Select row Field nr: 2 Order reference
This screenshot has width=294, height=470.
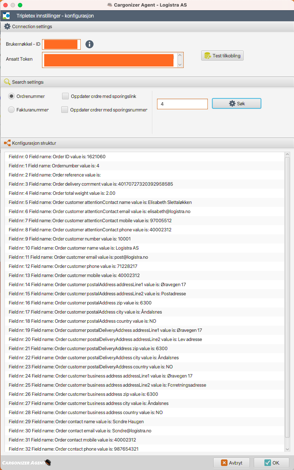[x=145, y=175]
